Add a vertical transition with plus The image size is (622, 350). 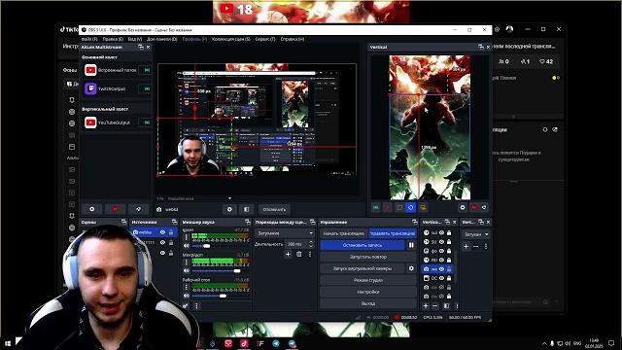coord(466,246)
